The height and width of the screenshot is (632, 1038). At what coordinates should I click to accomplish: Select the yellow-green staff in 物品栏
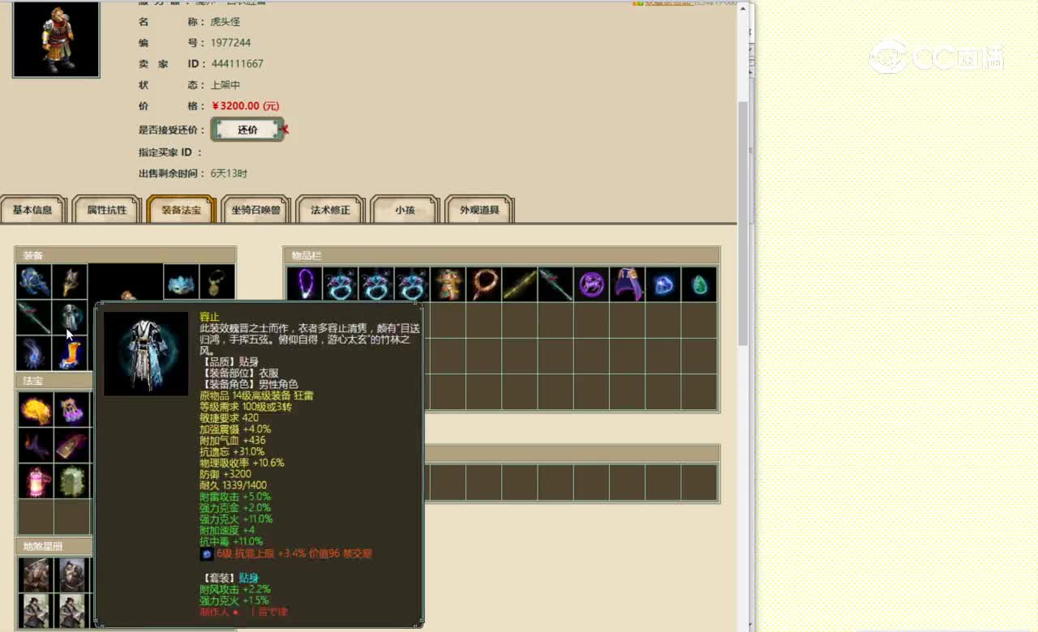point(519,284)
